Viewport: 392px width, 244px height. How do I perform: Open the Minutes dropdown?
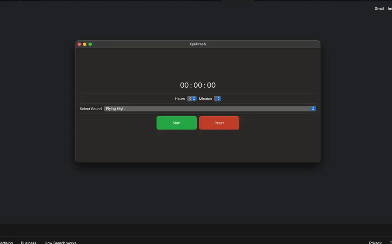point(218,99)
